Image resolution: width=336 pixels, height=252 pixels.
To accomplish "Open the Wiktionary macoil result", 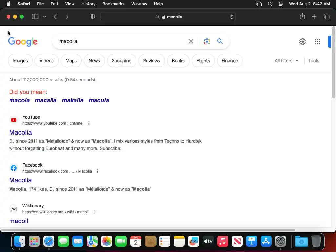I will pyautogui.click(x=18, y=221).
